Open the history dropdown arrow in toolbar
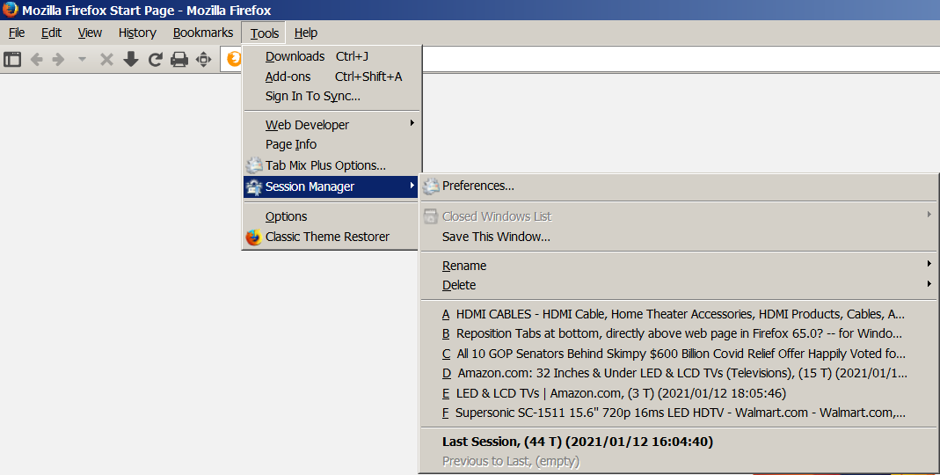 [x=82, y=59]
